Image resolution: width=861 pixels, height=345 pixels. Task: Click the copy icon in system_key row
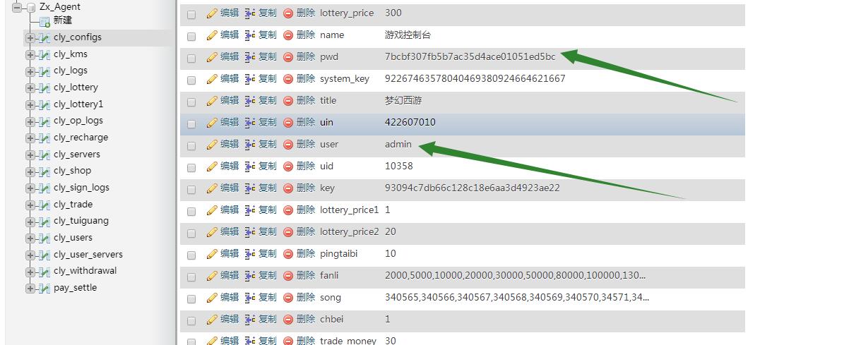point(250,79)
